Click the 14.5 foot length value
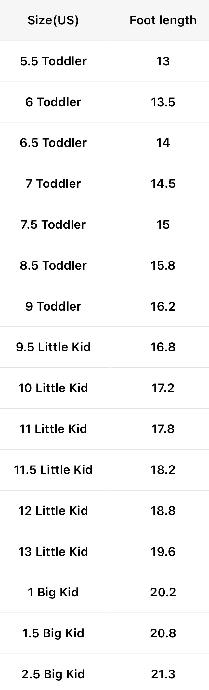The image size is (209, 690). (x=163, y=184)
